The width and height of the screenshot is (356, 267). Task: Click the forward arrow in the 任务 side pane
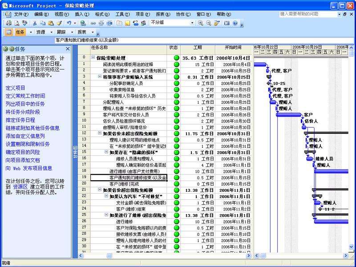12,49
